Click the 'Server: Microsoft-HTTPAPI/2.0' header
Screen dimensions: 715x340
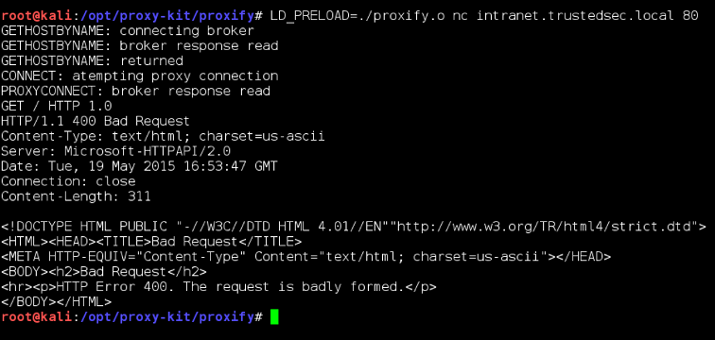coord(115,151)
